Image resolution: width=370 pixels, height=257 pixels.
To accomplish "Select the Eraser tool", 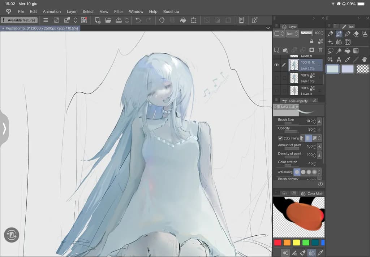I will click(356, 34).
